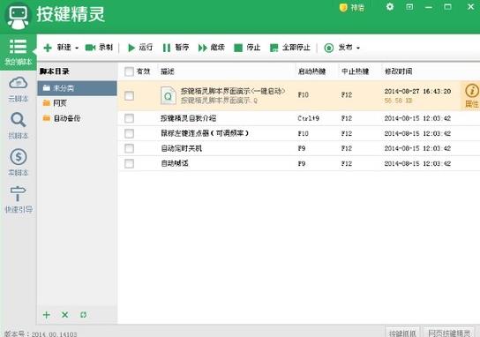
Task: Delete the folder with the X icon
Action: pyautogui.click(x=65, y=315)
